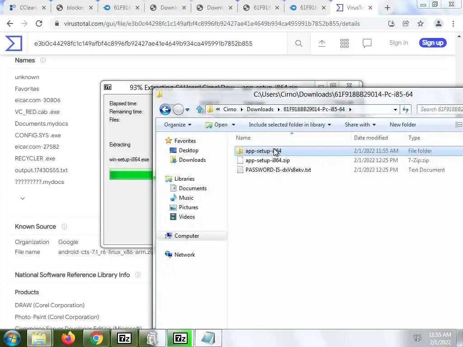Open Windows Explorer from the taskbar

coord(39,338)
